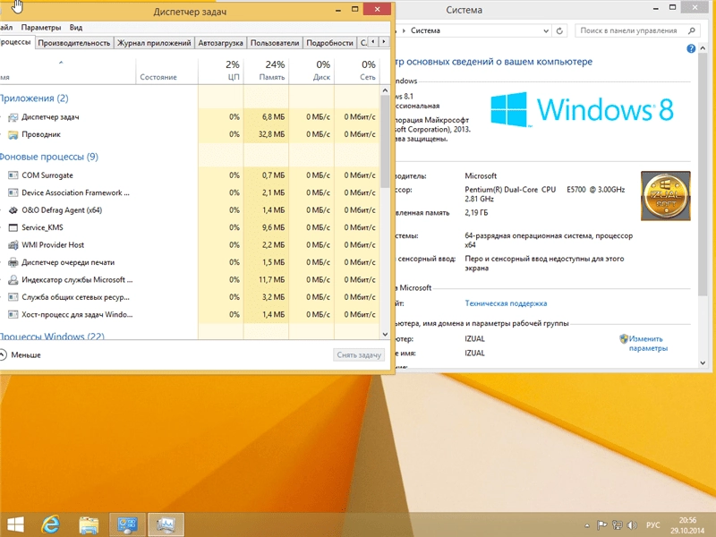
Task: Select the COM Surrogate row name
Action: click(47, 175)
